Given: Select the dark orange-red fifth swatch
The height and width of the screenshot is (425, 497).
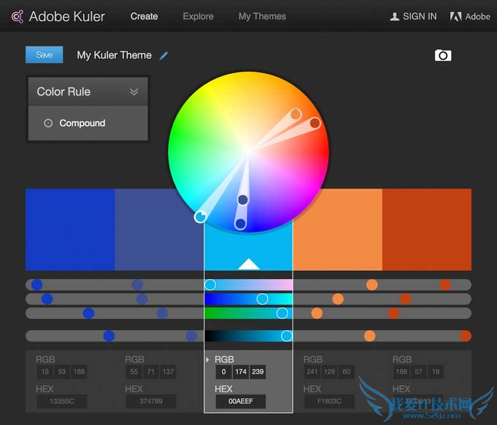Looking at the screenshot, I should 427,229.
